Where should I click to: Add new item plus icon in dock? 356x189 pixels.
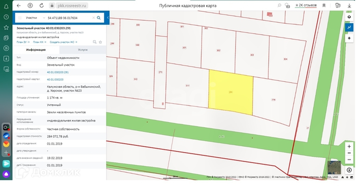(x=6, y=152)
